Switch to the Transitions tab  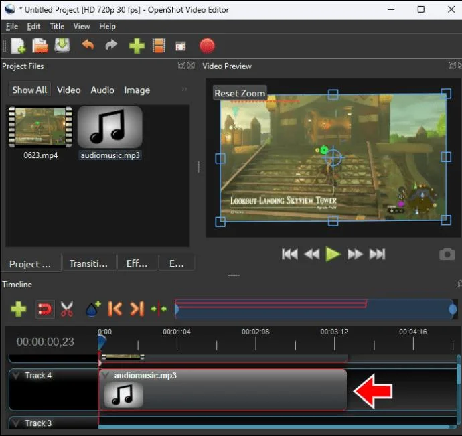(x=88, y=263)
